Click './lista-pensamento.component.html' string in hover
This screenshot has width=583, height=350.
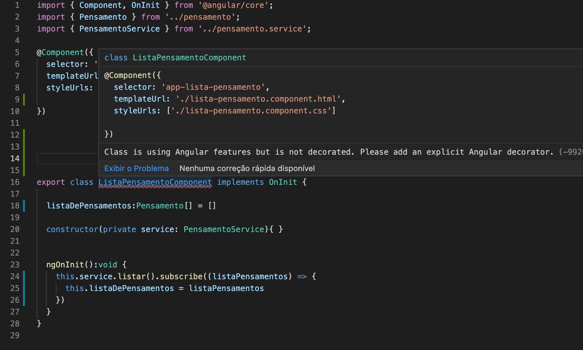(258, 99)
